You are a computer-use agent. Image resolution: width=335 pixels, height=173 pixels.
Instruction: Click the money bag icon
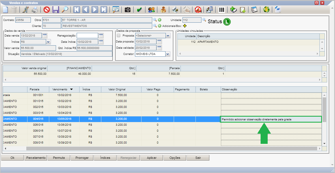click(163, 10)
